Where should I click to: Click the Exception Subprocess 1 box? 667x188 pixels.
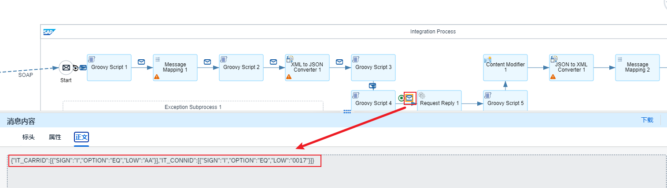tap(193, 107)
